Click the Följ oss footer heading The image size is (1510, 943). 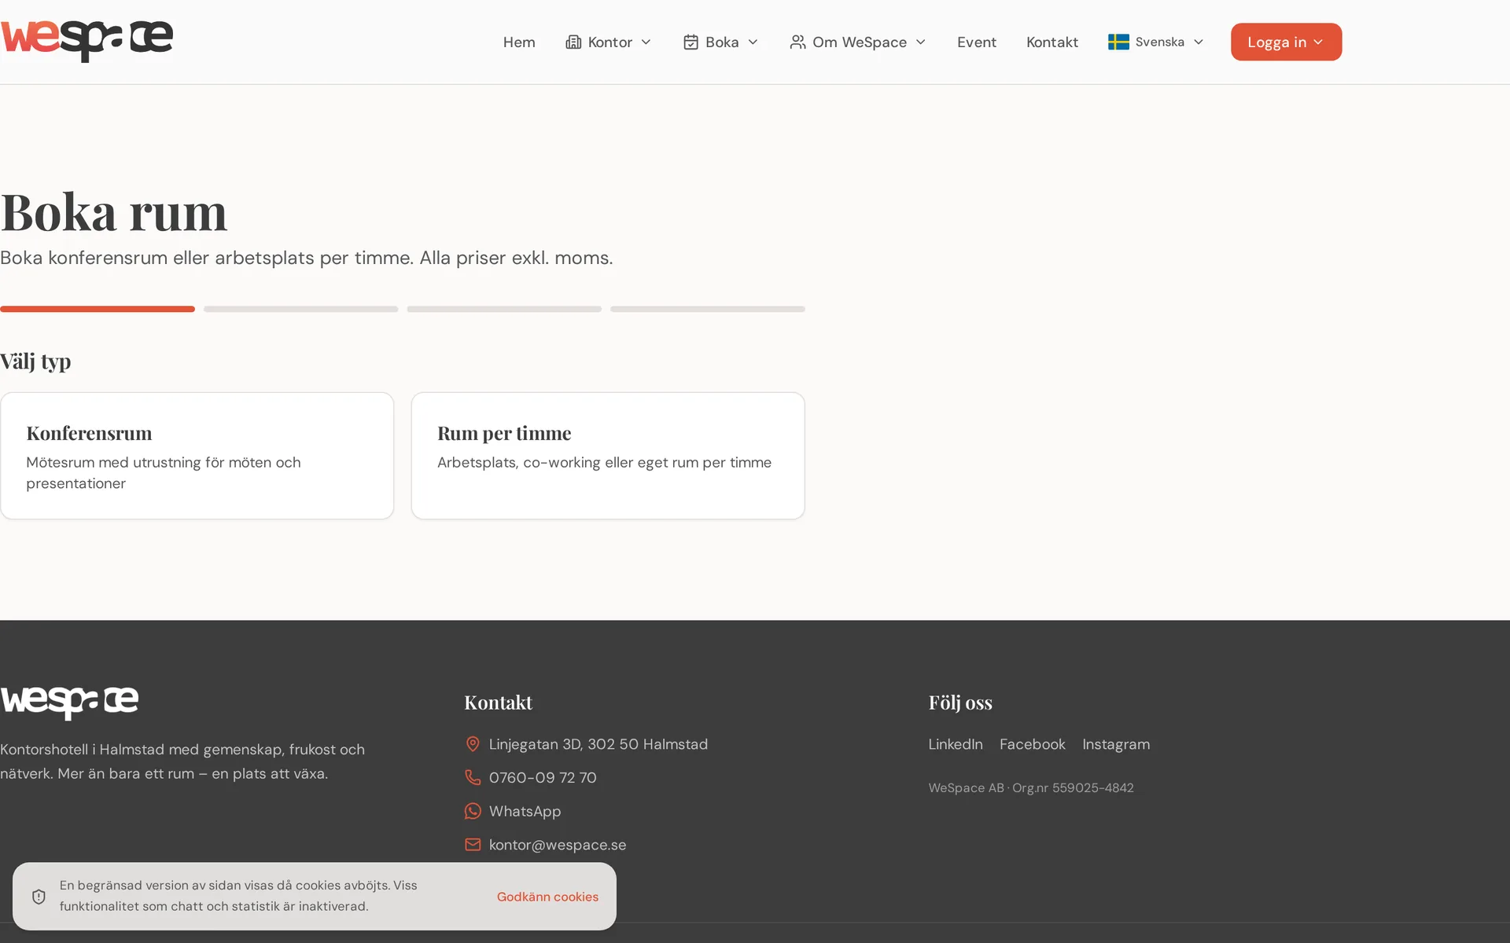(960, 702)
